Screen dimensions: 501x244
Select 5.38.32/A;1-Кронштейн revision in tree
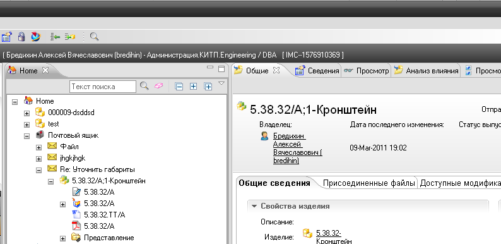tap(109, 181)
